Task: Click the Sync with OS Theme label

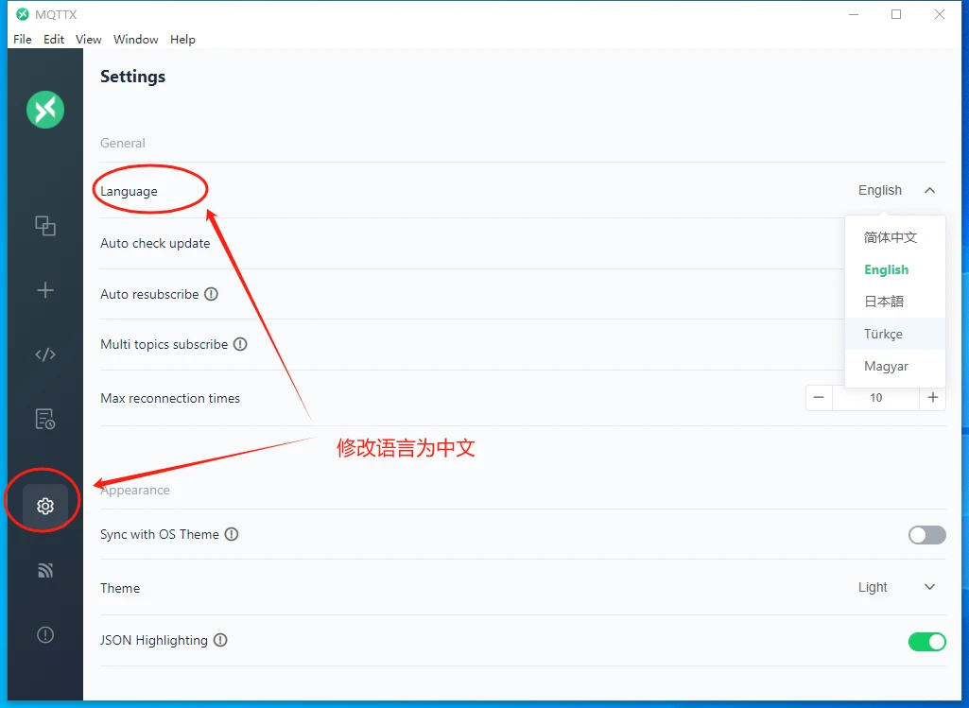Action: (x=160, y=534)
